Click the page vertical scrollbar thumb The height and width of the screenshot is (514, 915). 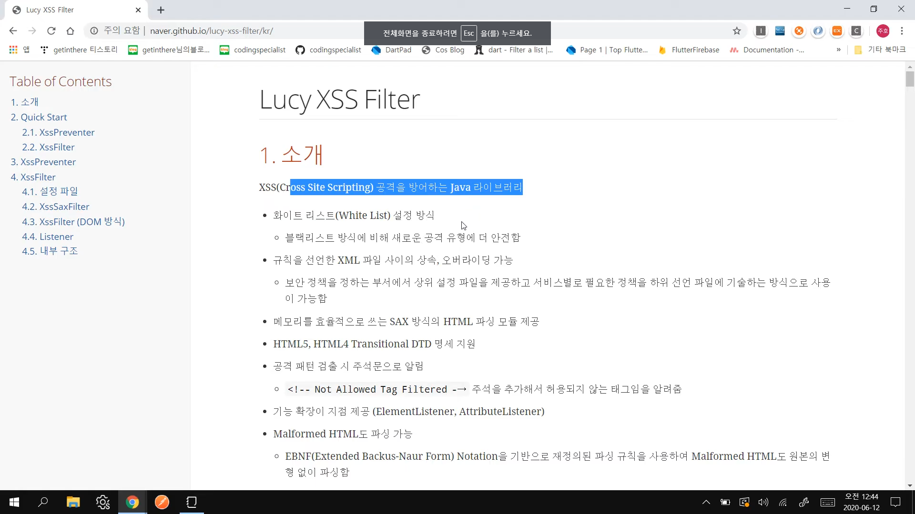(x=910, y=79)
